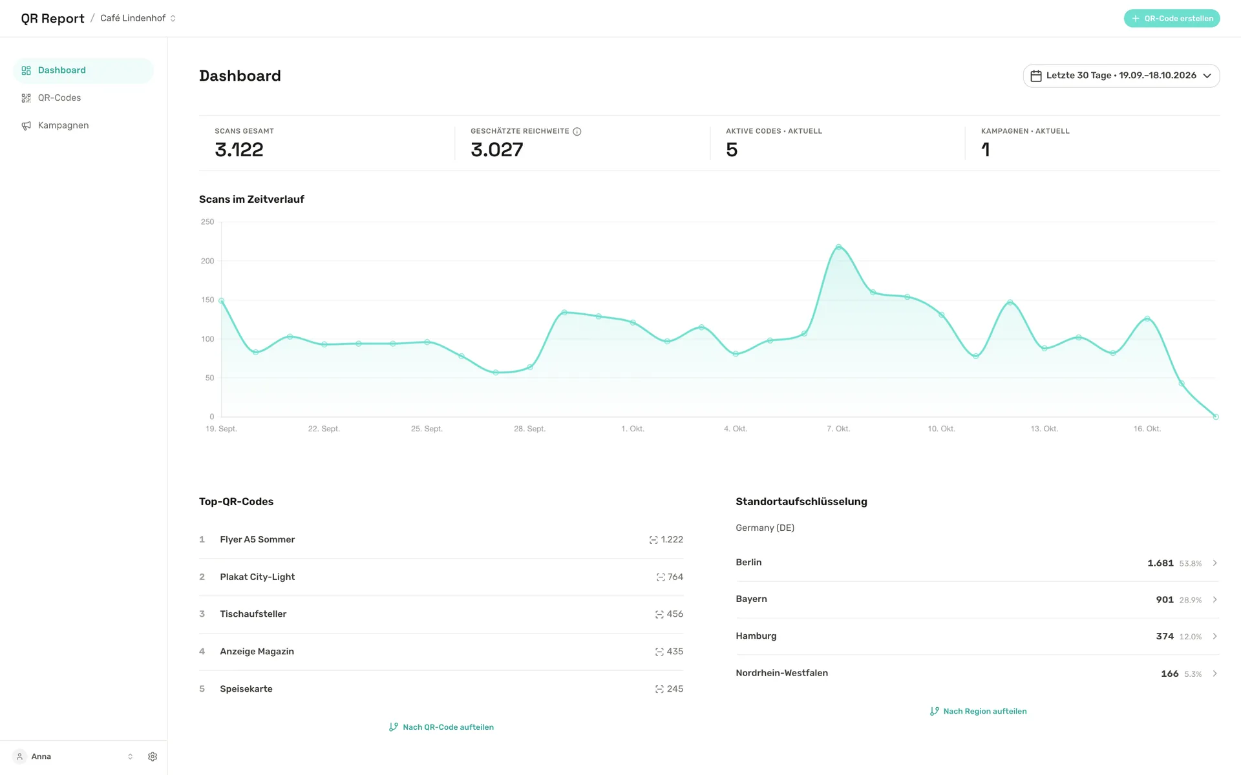The image size is (1241, 775).
Task: Click the QR-Code erstellen button
Action: (x=1171, y=18)
